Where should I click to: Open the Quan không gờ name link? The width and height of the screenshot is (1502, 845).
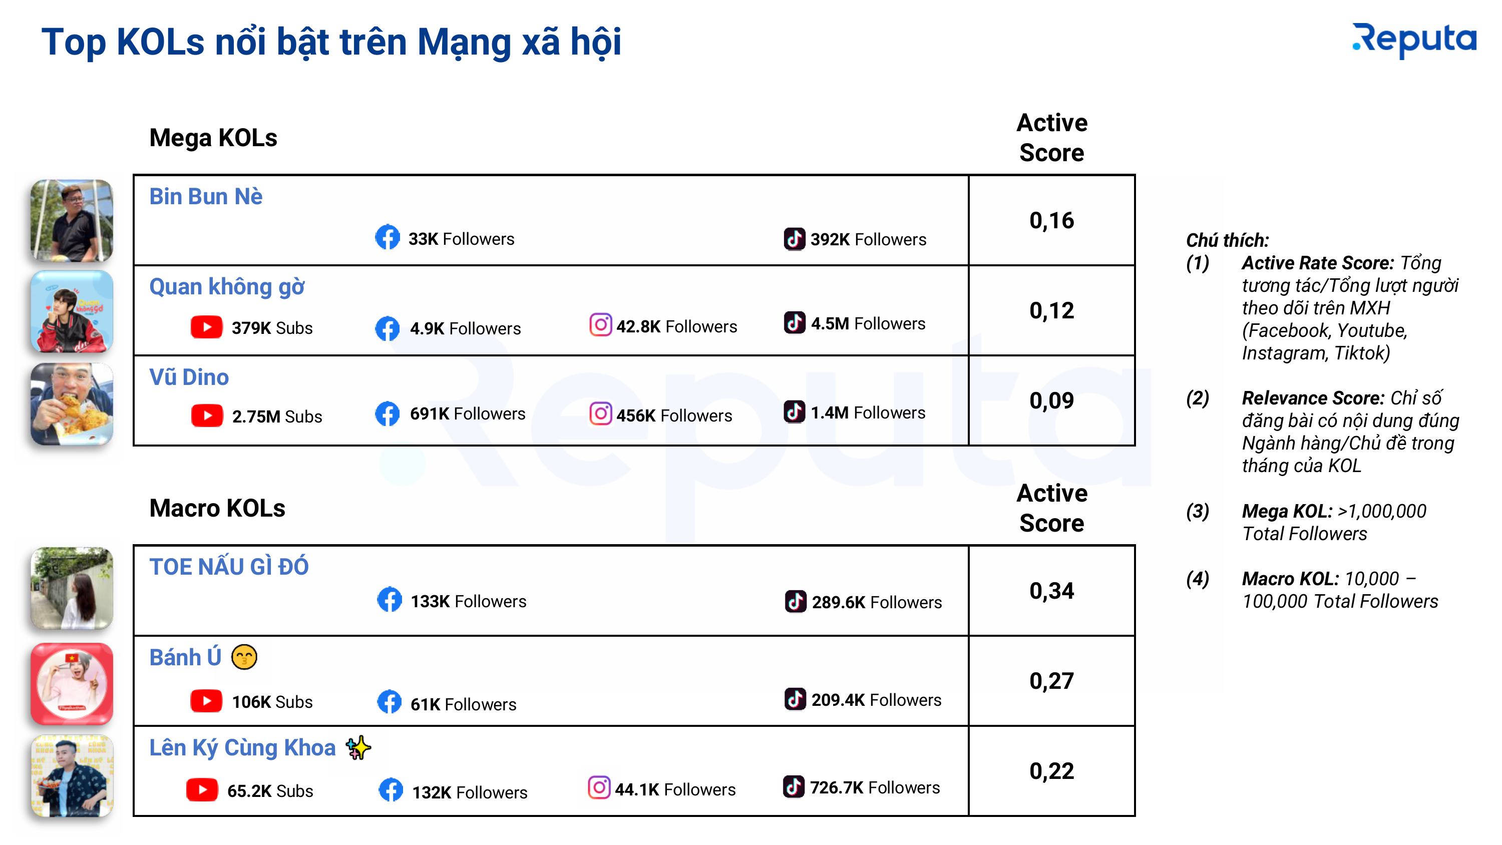[227, 287]
